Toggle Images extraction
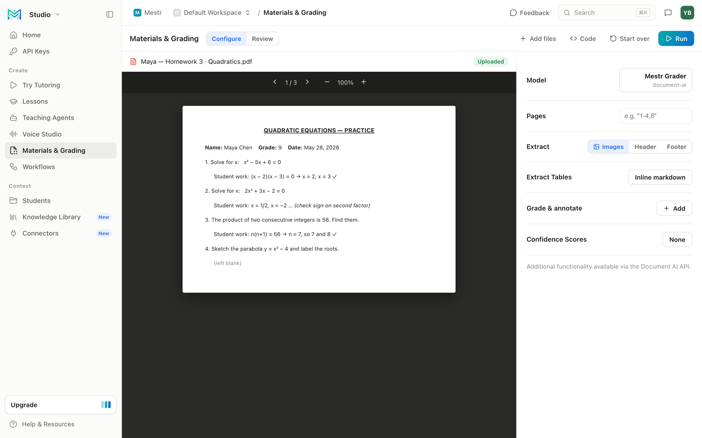The image size is (702, 438). click(608, 147)
